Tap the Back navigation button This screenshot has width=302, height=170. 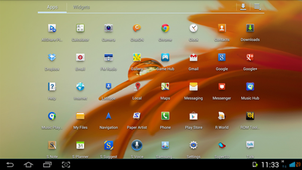(x=10, y=165)
